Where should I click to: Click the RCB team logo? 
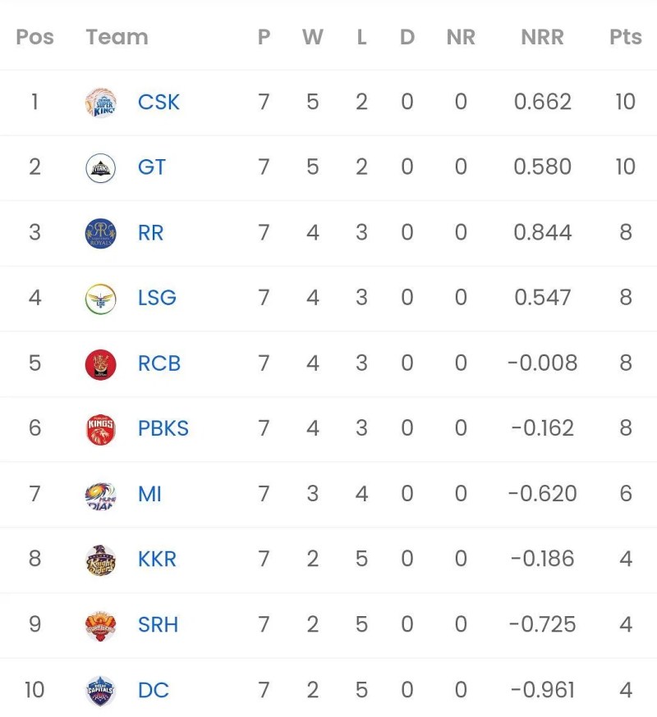click(x=100, y=363)
